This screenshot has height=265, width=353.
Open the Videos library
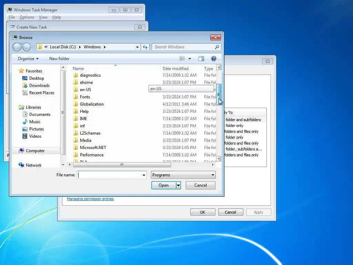click(35, 136)
